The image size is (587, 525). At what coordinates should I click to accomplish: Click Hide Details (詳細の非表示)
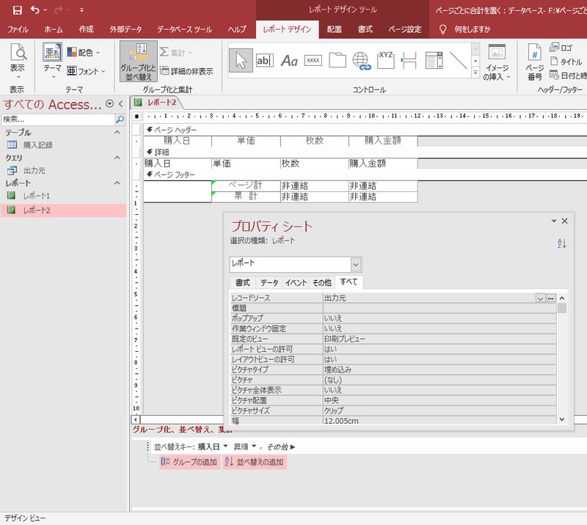tap(186, 71)
